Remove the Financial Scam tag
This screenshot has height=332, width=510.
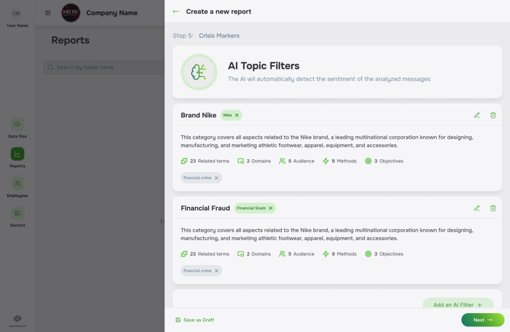[270, 208]
